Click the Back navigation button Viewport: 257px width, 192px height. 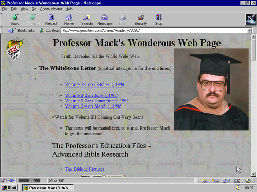15,20
